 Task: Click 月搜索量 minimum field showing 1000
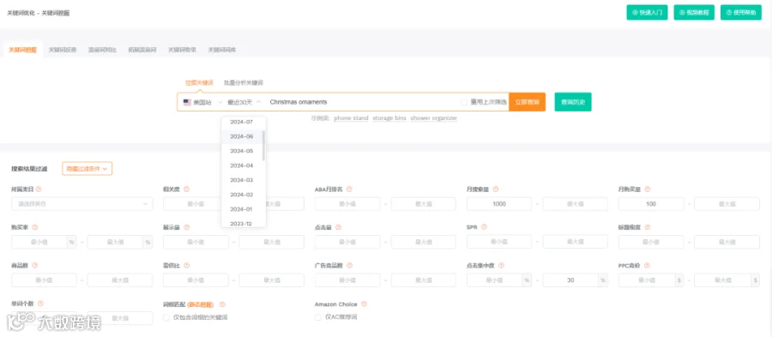tap(499, 204)
